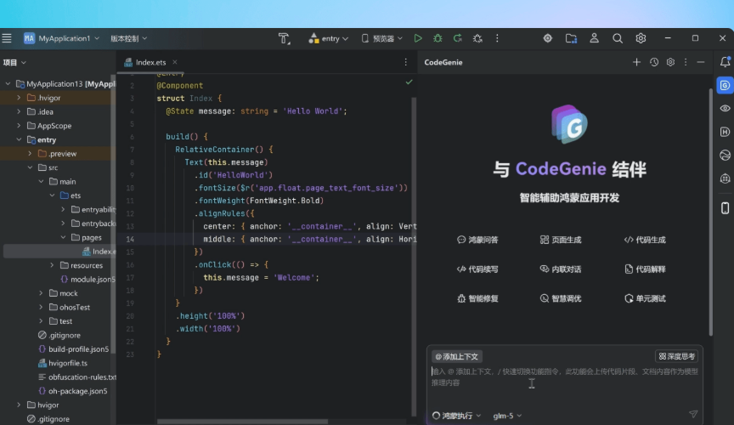The image size is (734, 425).
Task: Click the build hammer text tool icon
Action: click(x=284, y=38)
